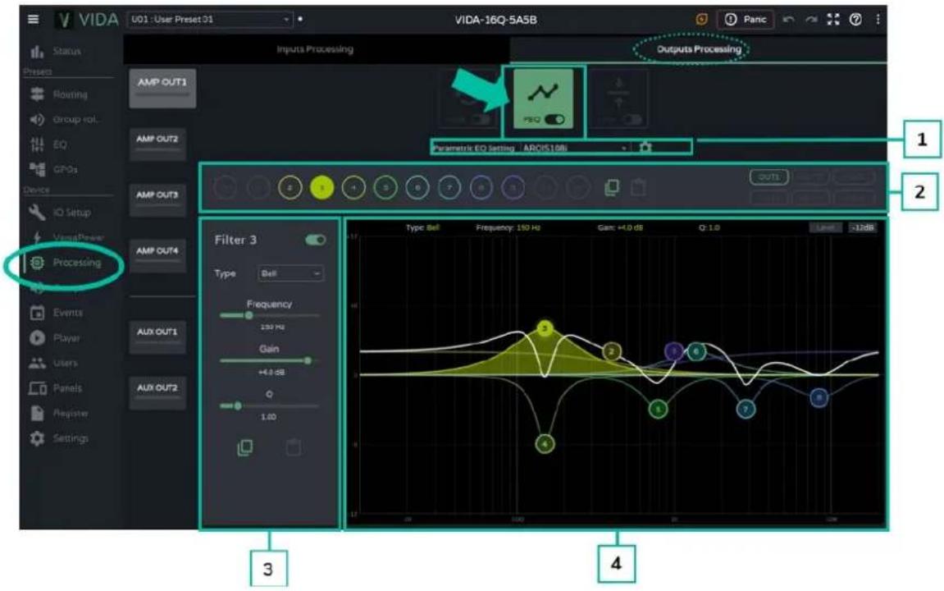Select AMP OUT3 channel
944x591 pixels.
157,200
